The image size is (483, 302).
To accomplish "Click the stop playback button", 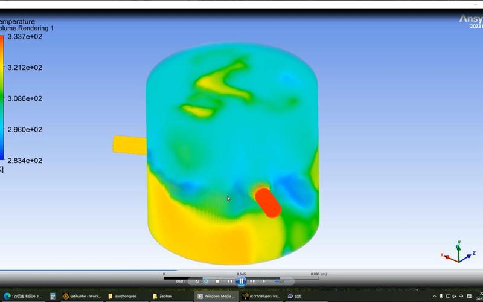I will coord(217,281).
